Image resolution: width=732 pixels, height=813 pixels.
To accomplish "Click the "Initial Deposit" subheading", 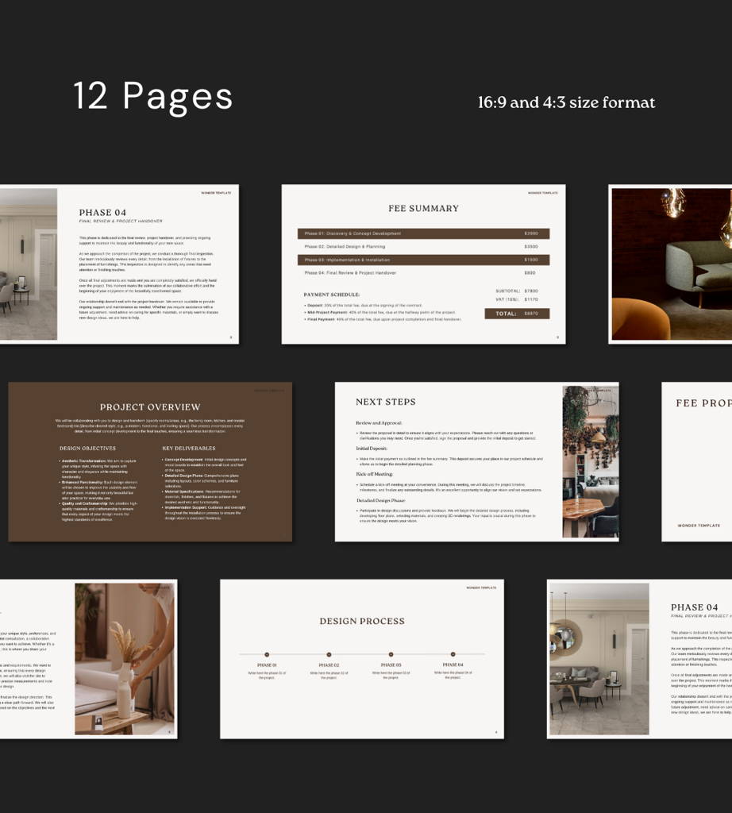I will (372, 449).
